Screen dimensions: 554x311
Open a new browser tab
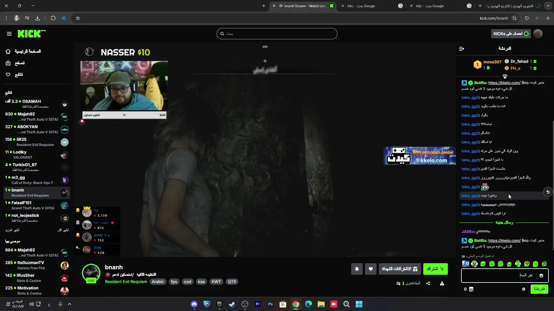tap(264, 6)
